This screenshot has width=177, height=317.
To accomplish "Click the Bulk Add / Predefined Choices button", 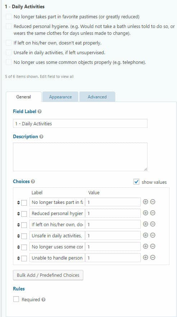I will point(48,275).
